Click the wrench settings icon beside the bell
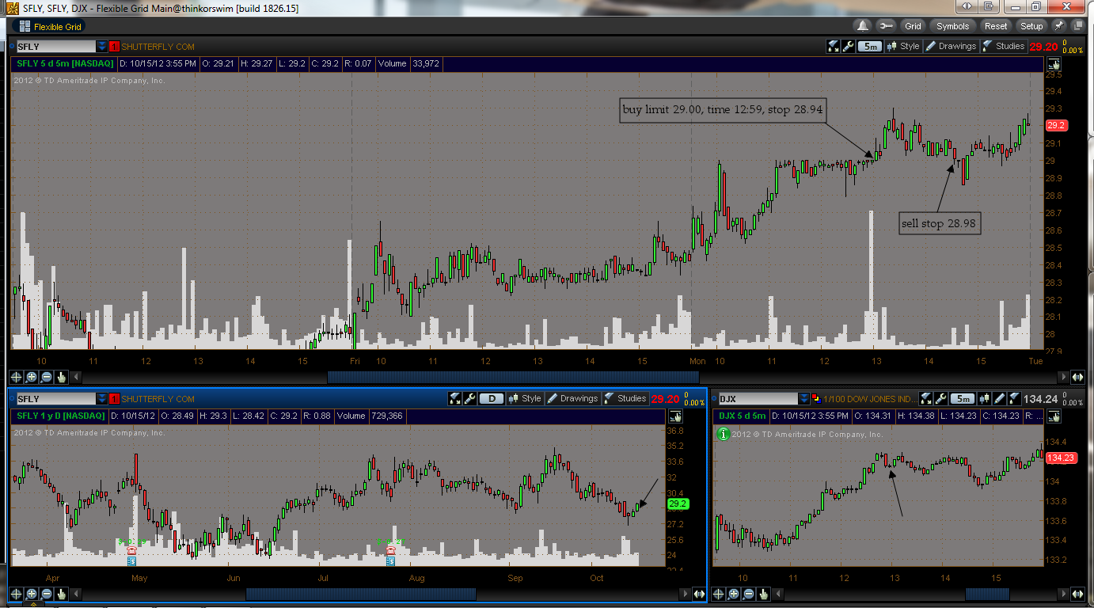This screenshot has width=1094, height=608. click(886, 26)
